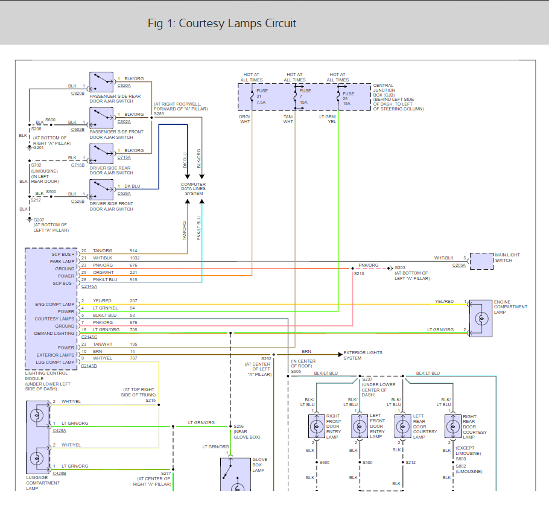Select the right front door entry lamp symbol

click(316, 427)
